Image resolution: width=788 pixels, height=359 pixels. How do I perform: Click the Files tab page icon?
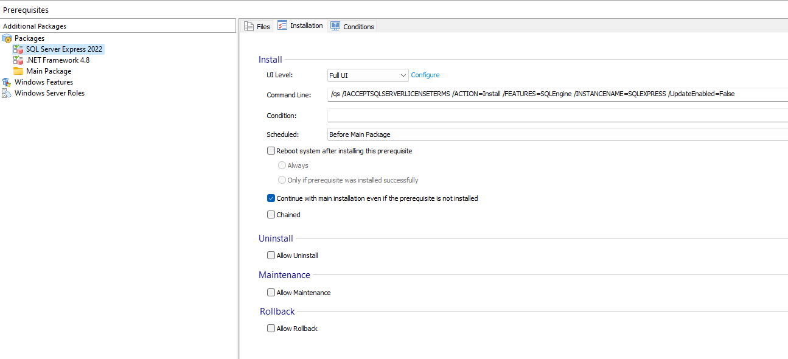(249, 26)
